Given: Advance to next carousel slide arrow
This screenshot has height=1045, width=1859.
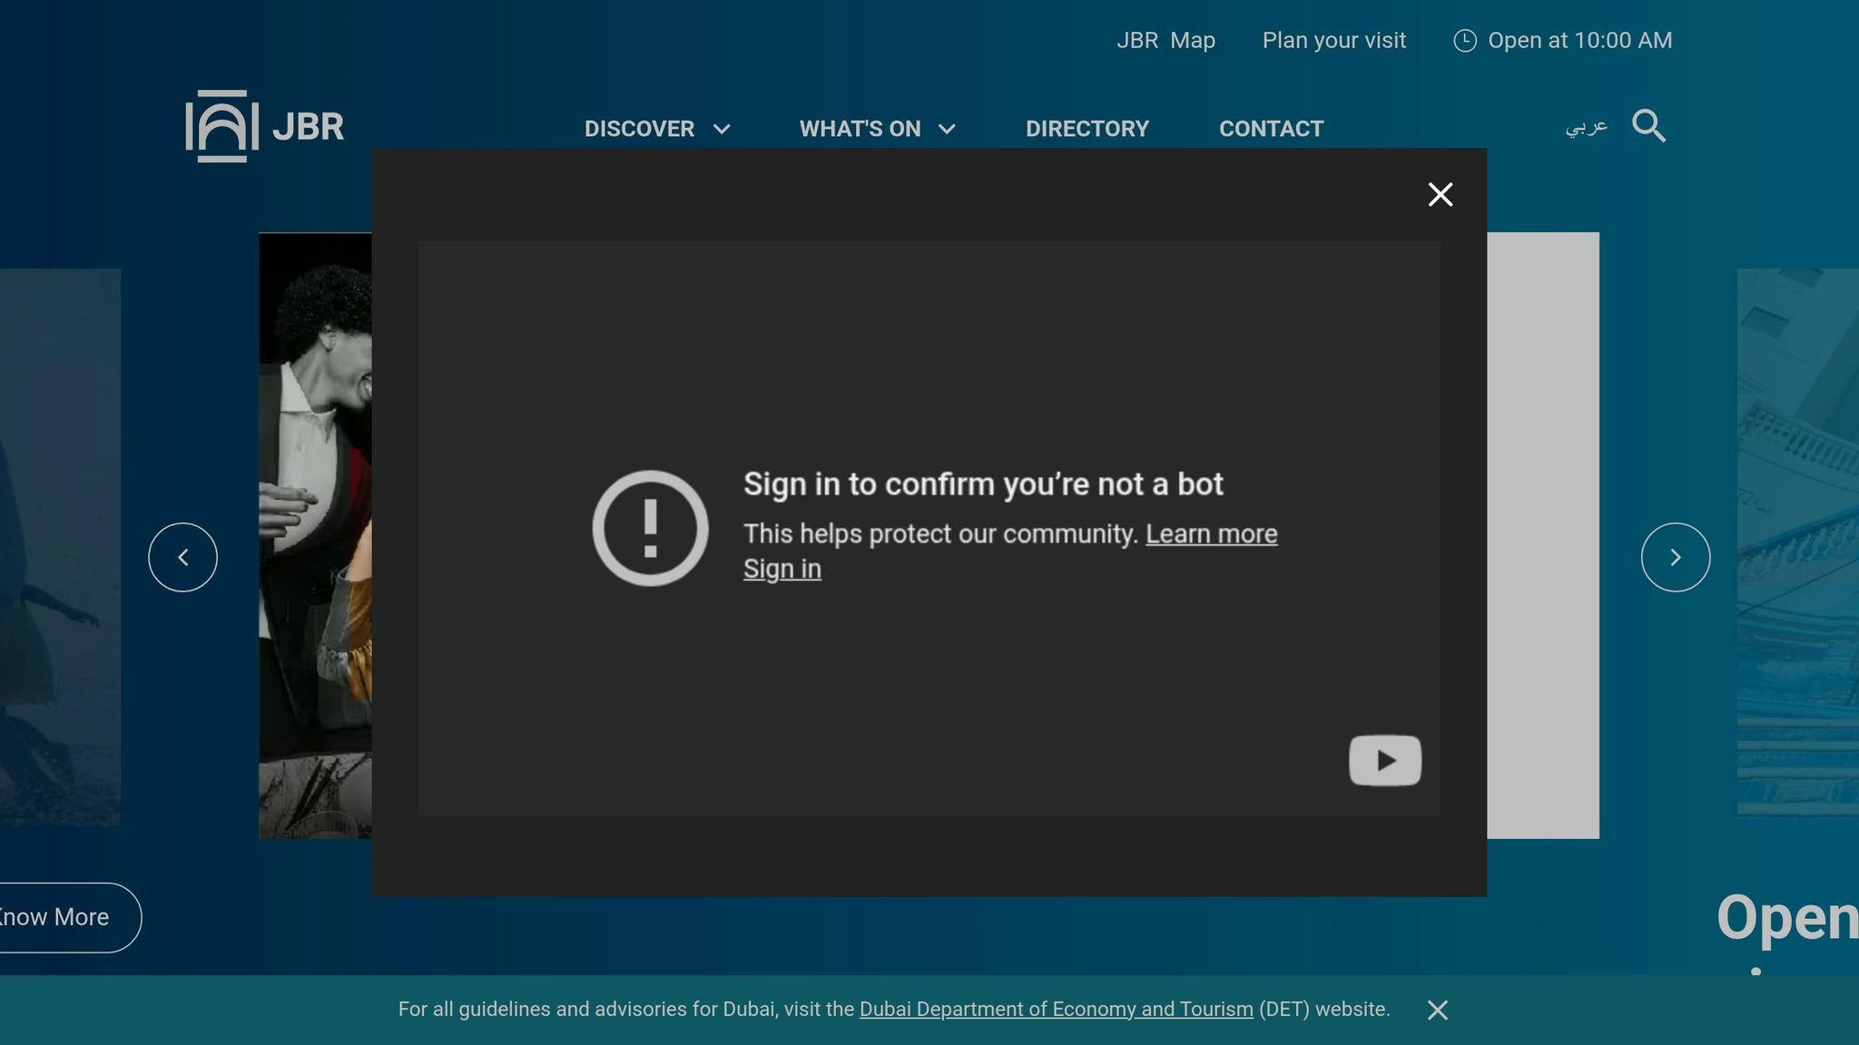Looking at the screenshot, I should click(1675, 557).
